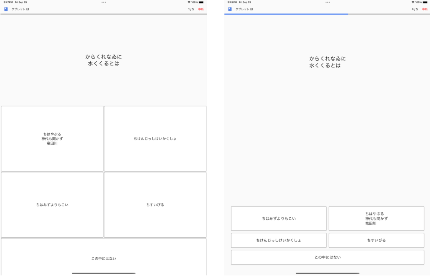The height and width of the screenshot is (276, 430).
Task: Choose ちけんじっしけいかくしょ answer in right screen
Action: [x=279, y=240]
